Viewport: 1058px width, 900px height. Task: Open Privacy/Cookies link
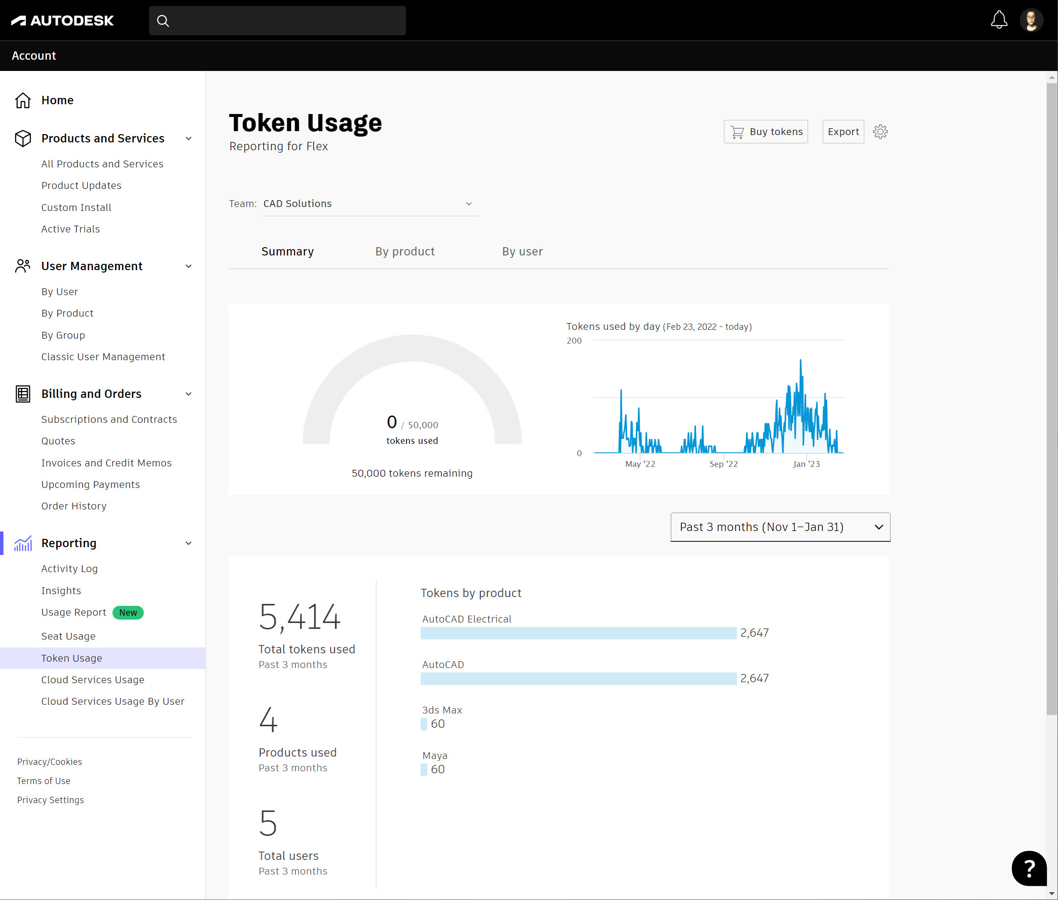click(49, 762)
